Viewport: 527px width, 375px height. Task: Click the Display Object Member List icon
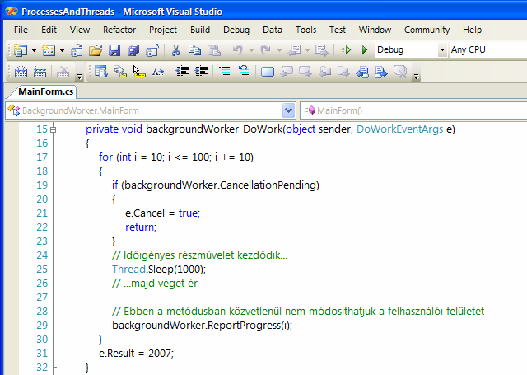tap(100, 72)
